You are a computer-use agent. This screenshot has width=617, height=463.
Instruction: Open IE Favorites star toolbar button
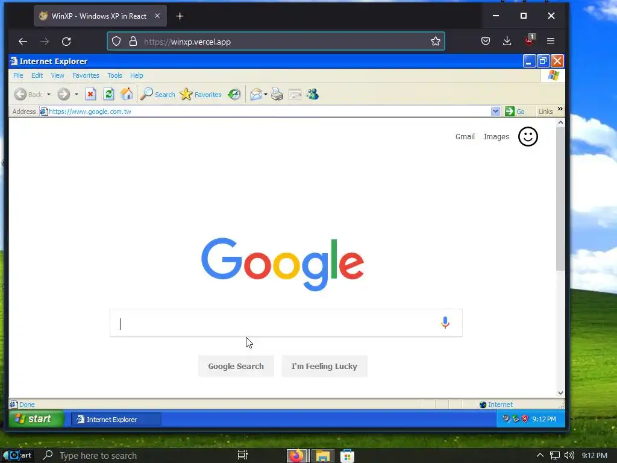pyautogui.click(x=201, y=94)
